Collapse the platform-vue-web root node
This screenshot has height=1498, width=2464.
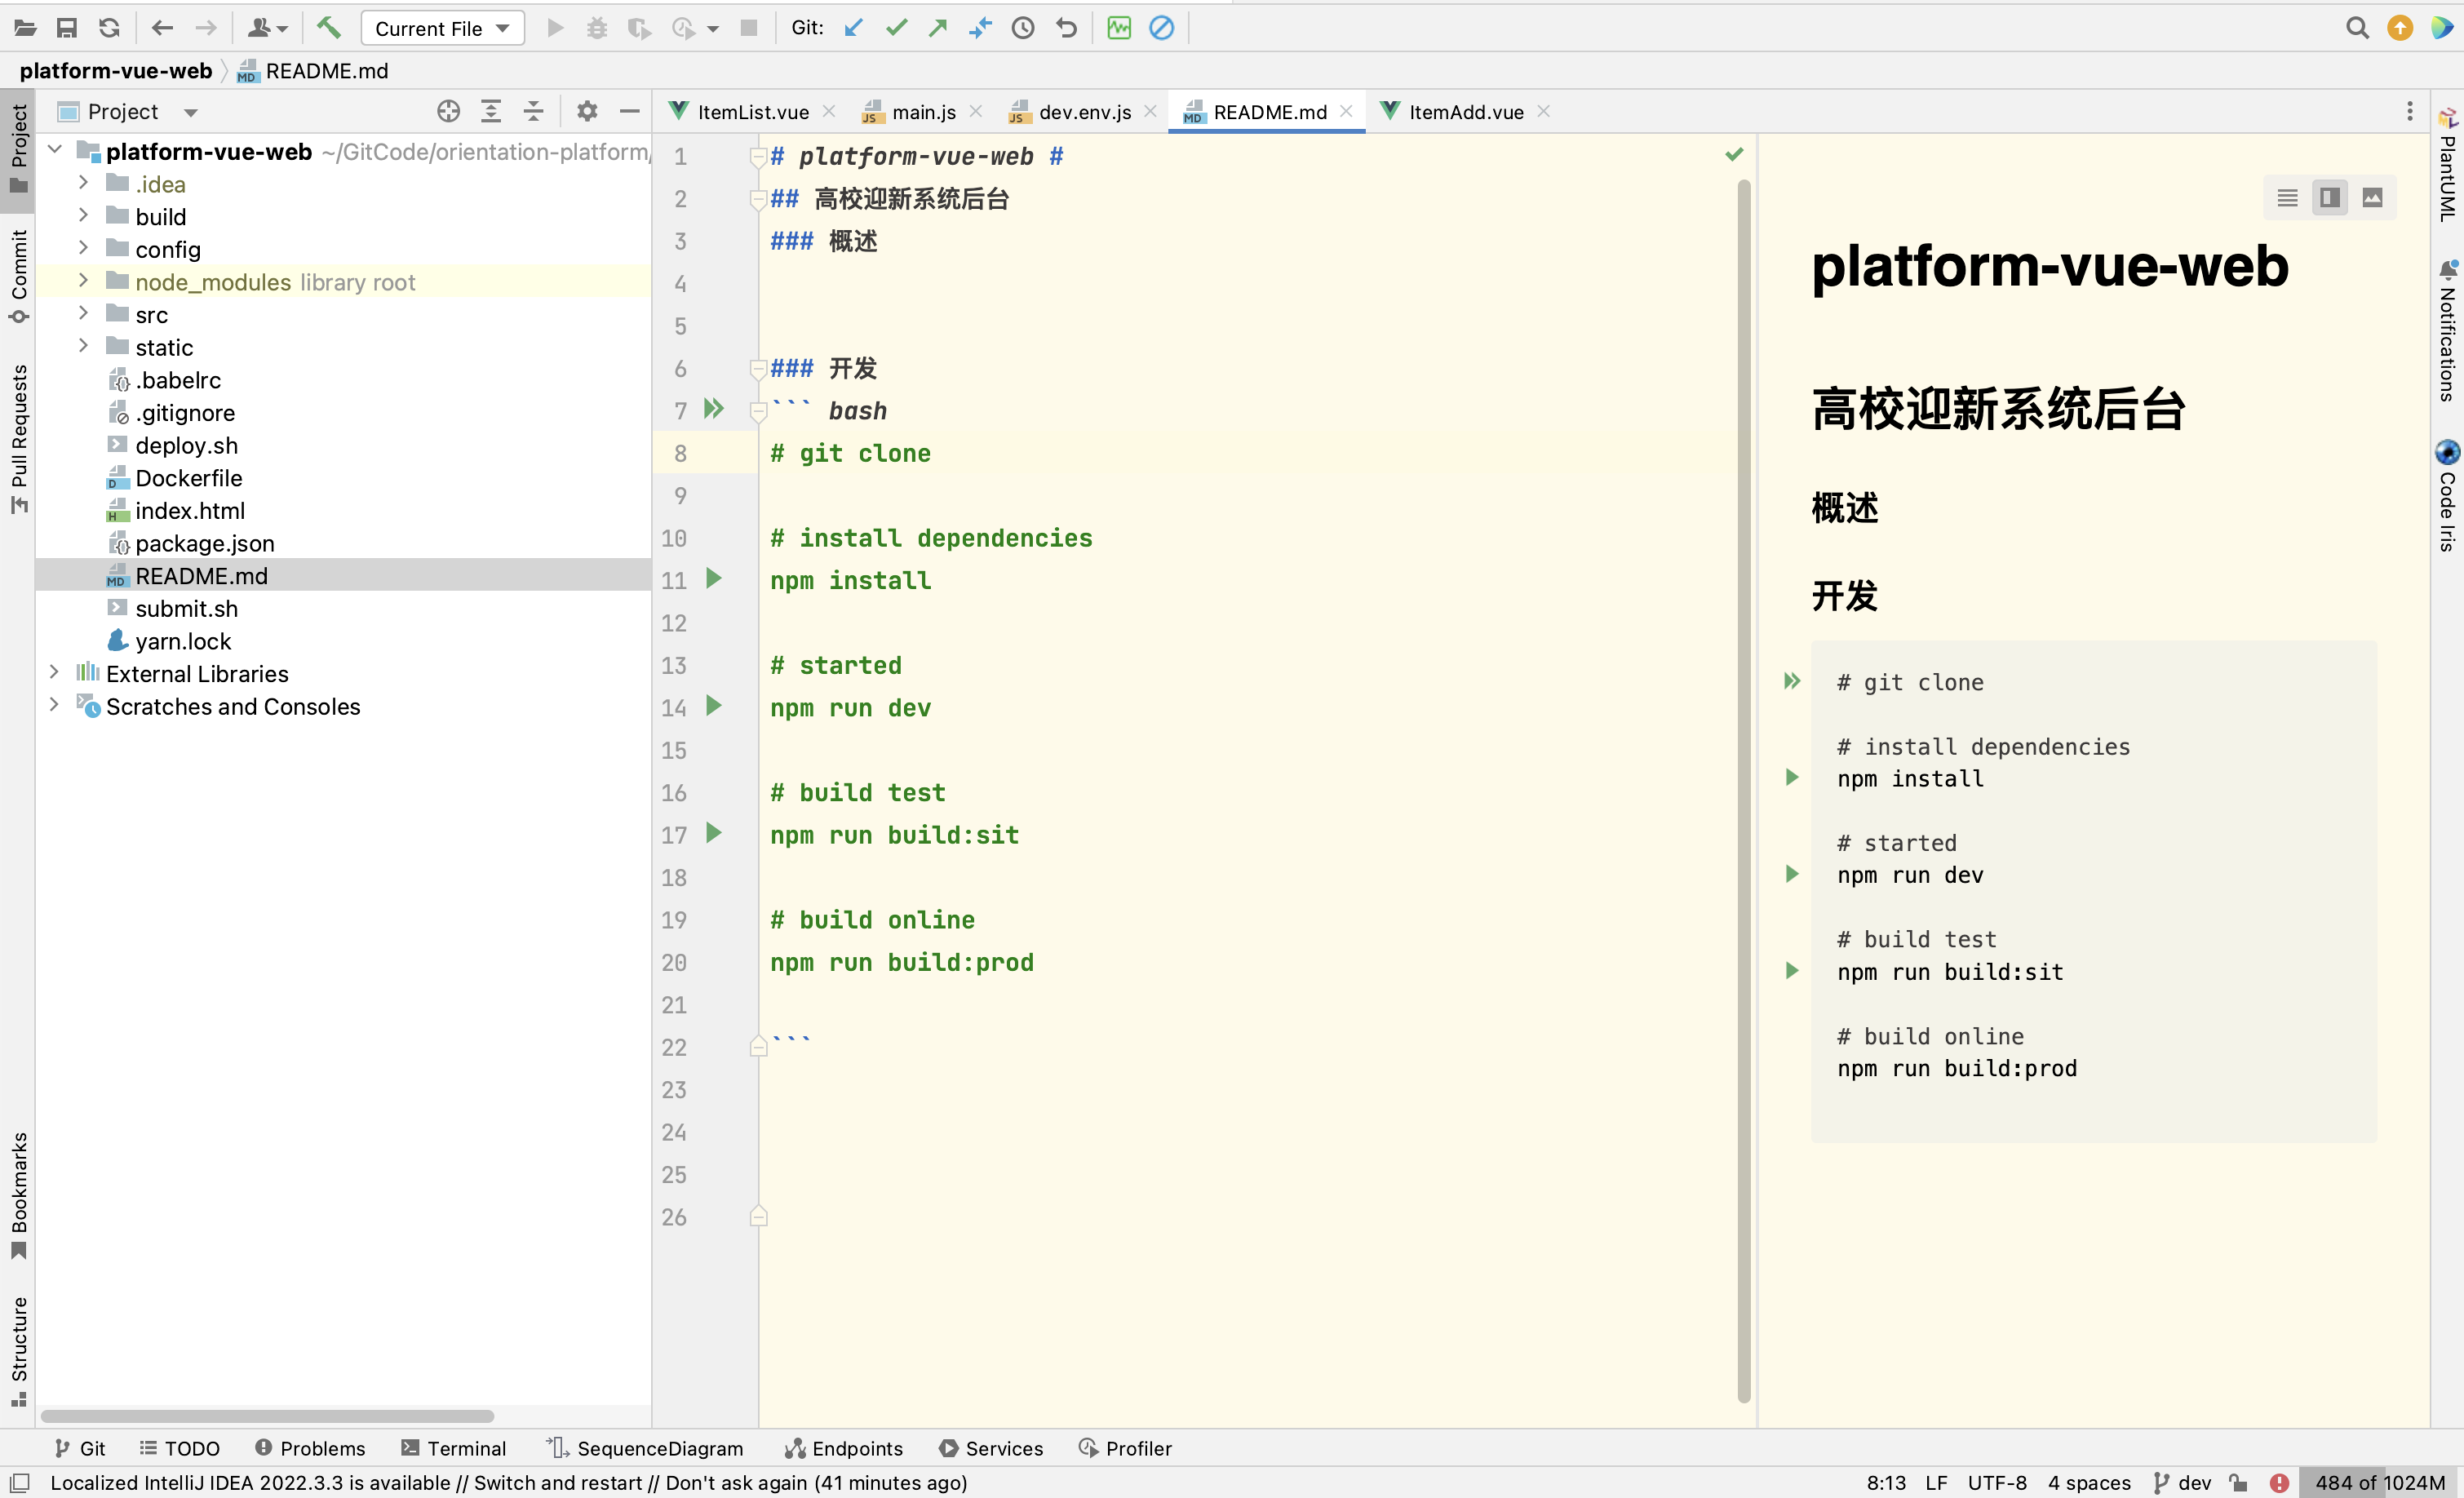pyautogui.click(x=55, y=151)
